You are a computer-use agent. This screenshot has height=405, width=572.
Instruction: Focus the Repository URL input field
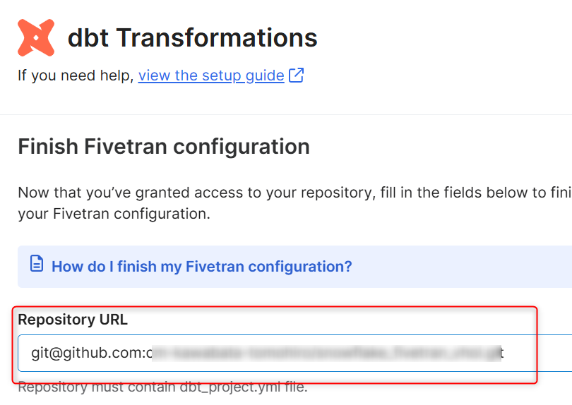pyautogui.click(x=294, y=353)
